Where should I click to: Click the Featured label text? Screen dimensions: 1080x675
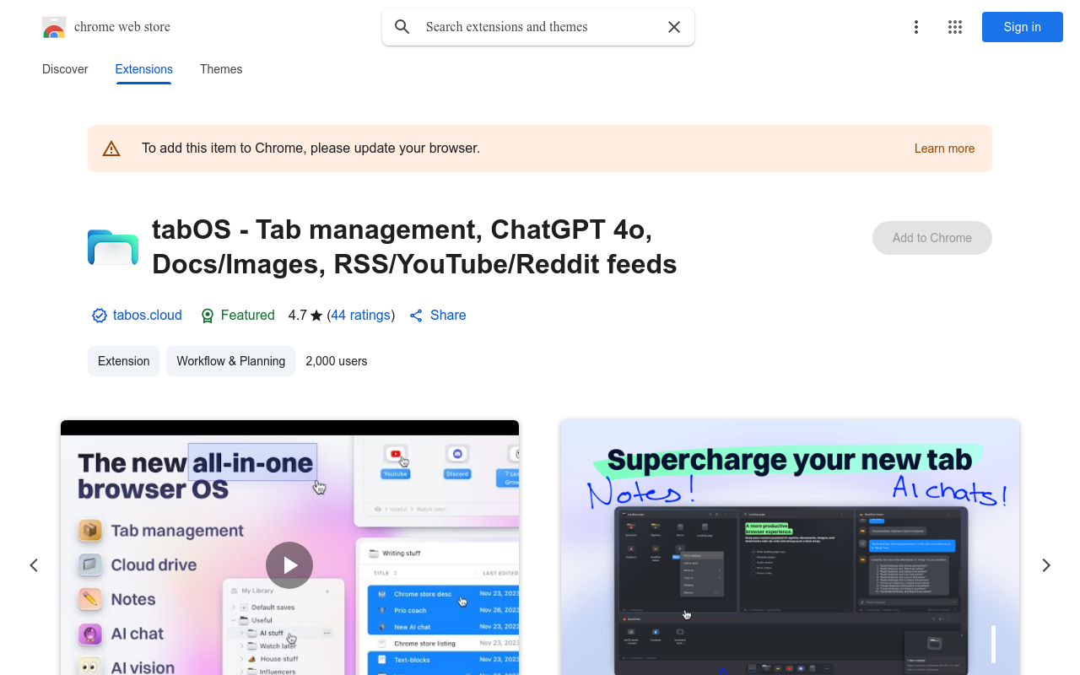(x=248, y=316)
